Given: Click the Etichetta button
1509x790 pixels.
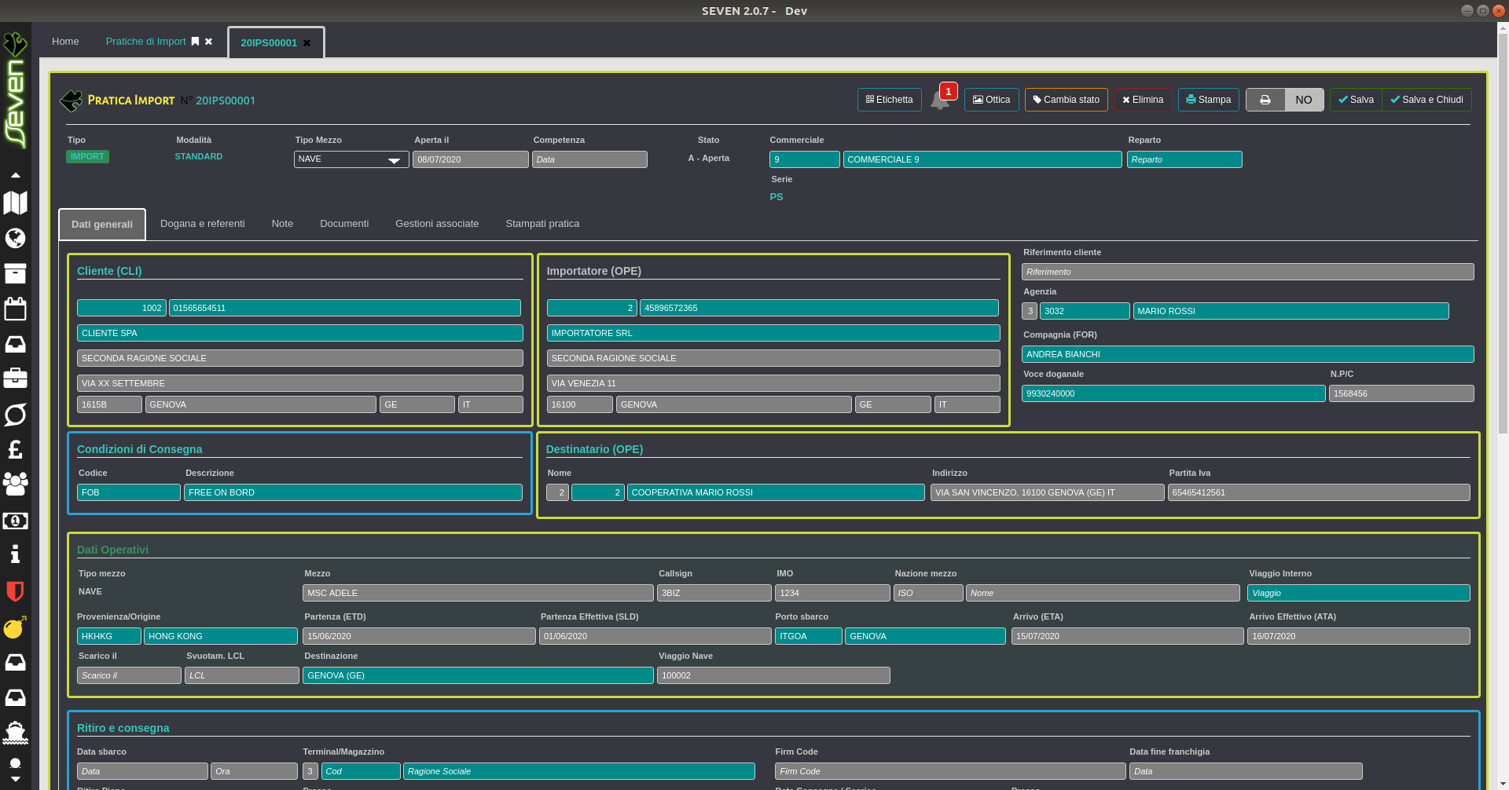Looking at the screenshot, I should 890,100.
